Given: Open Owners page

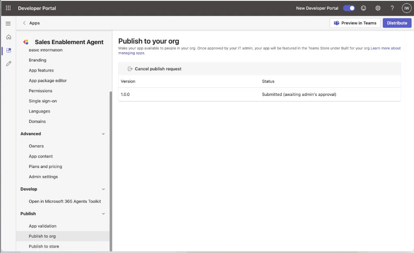Looking at the screenshot, I should [x=36, y=146].
